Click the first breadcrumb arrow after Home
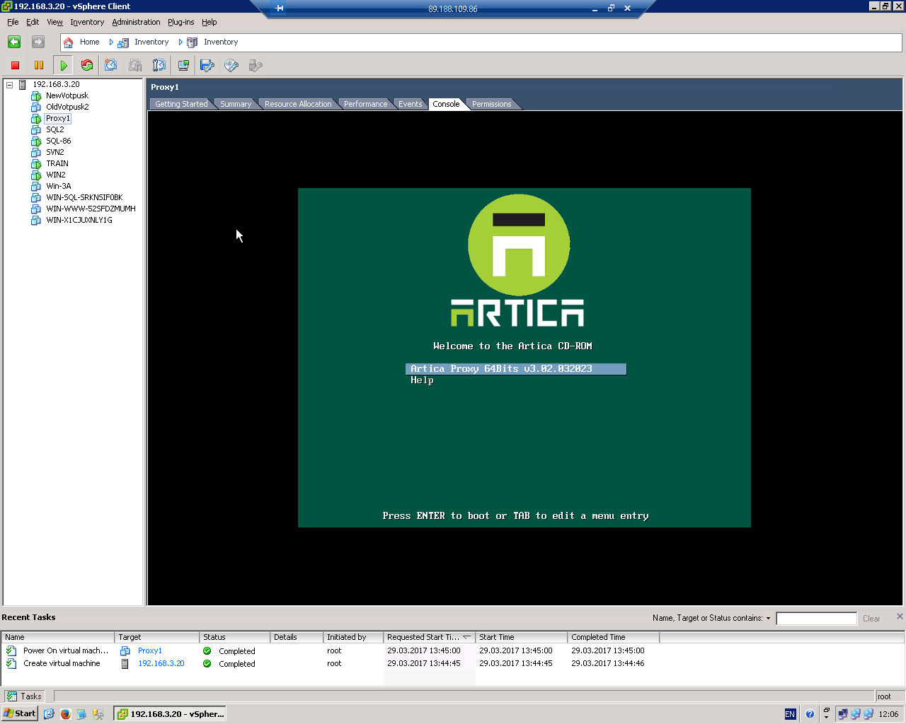This screenshot has width=906, height=724. pos(111,42)
